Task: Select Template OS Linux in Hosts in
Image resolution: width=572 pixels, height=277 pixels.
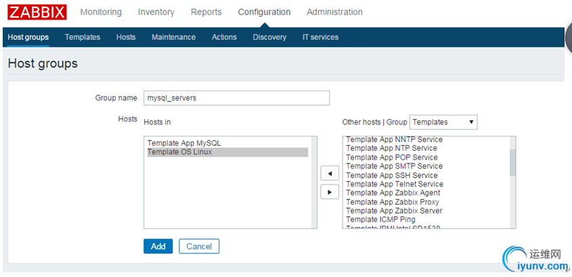Action: click(x=227, y=152)
